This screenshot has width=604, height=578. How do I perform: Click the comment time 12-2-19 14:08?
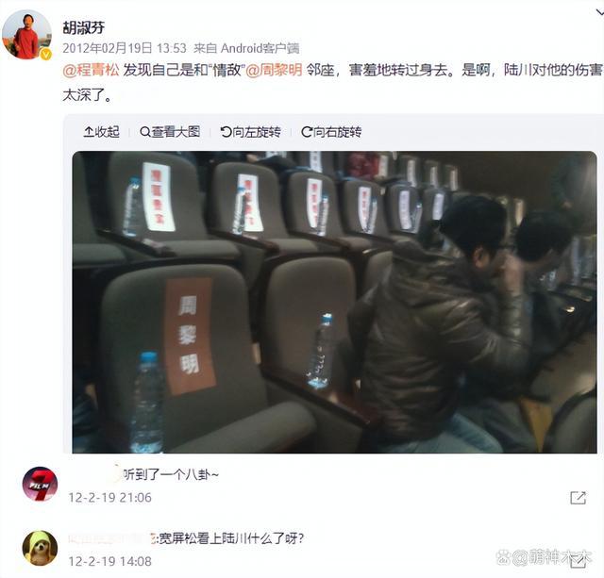coord(110,561)
